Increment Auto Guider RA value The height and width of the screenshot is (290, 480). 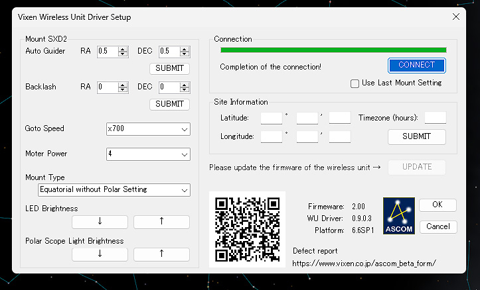pos(123,49)
